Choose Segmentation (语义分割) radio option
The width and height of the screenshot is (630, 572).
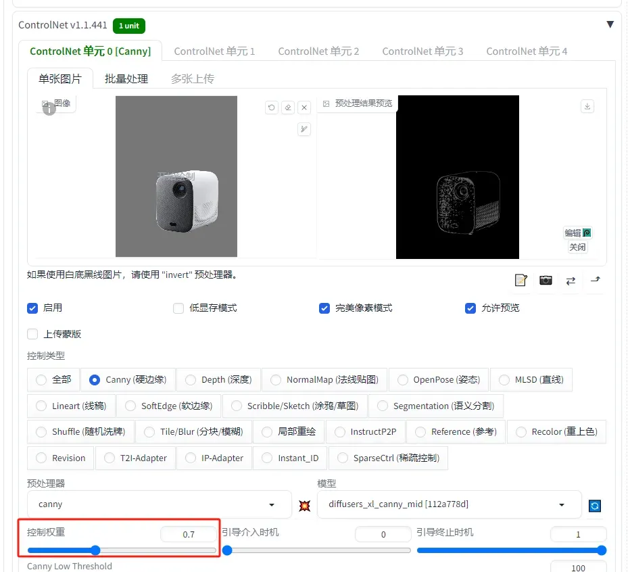click(x=436, y=406)
